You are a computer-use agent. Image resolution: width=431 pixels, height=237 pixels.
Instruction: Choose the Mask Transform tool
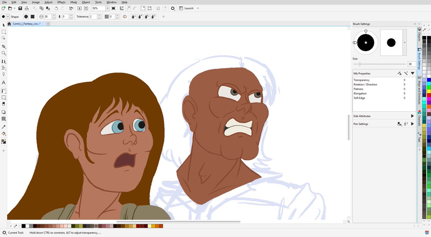[x=4, y=38]
